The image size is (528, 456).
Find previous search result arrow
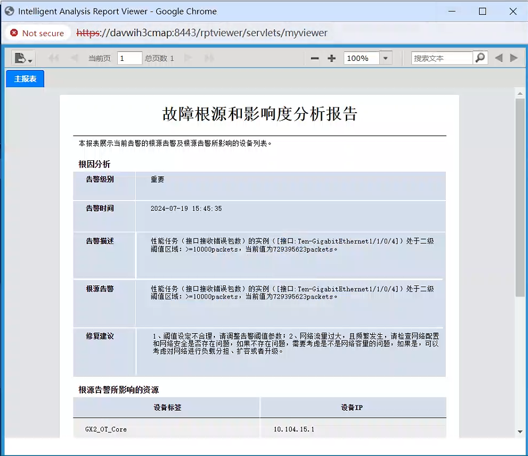click(499, 58)
